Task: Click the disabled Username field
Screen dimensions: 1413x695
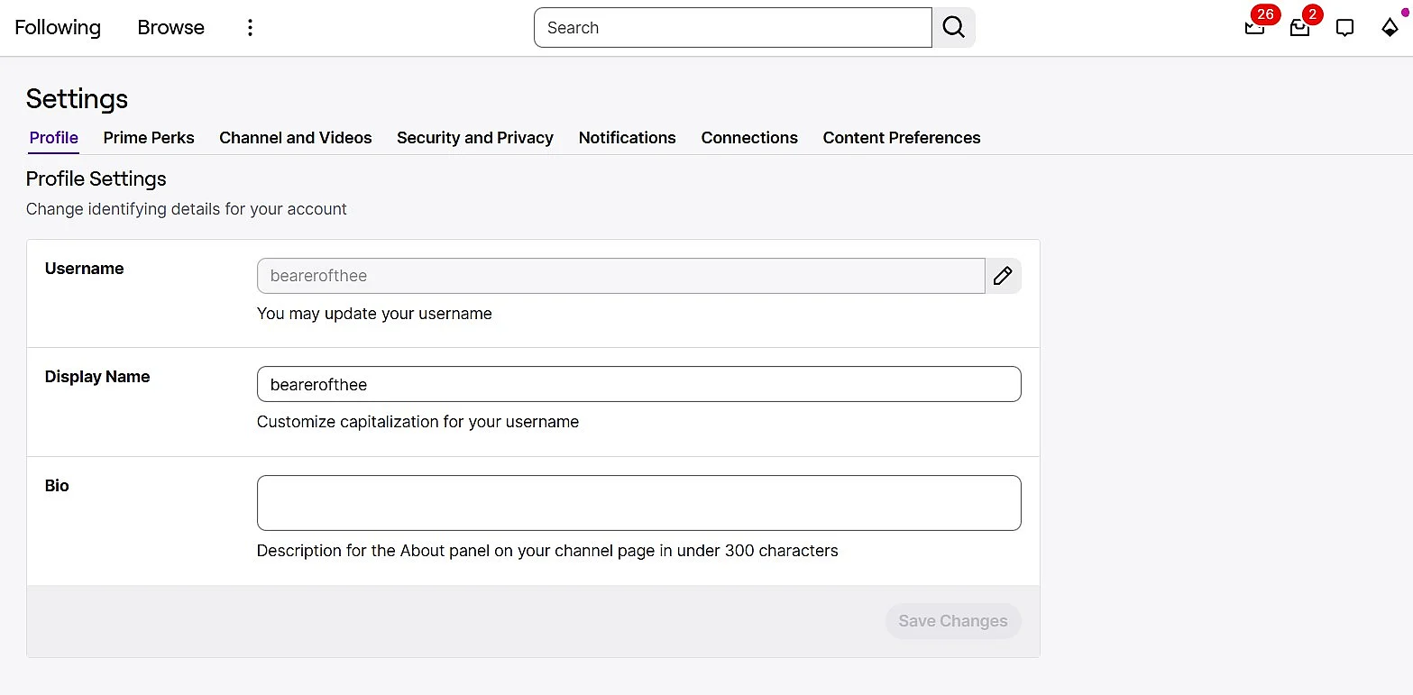Action: (620, 276)
